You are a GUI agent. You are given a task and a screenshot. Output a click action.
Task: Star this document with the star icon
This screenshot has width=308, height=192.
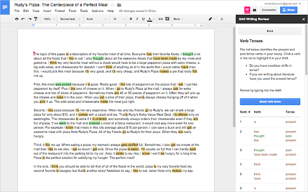point(112,5)
